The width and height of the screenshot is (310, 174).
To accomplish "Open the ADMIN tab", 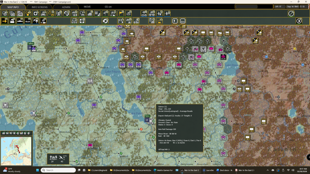I will 66,7.
